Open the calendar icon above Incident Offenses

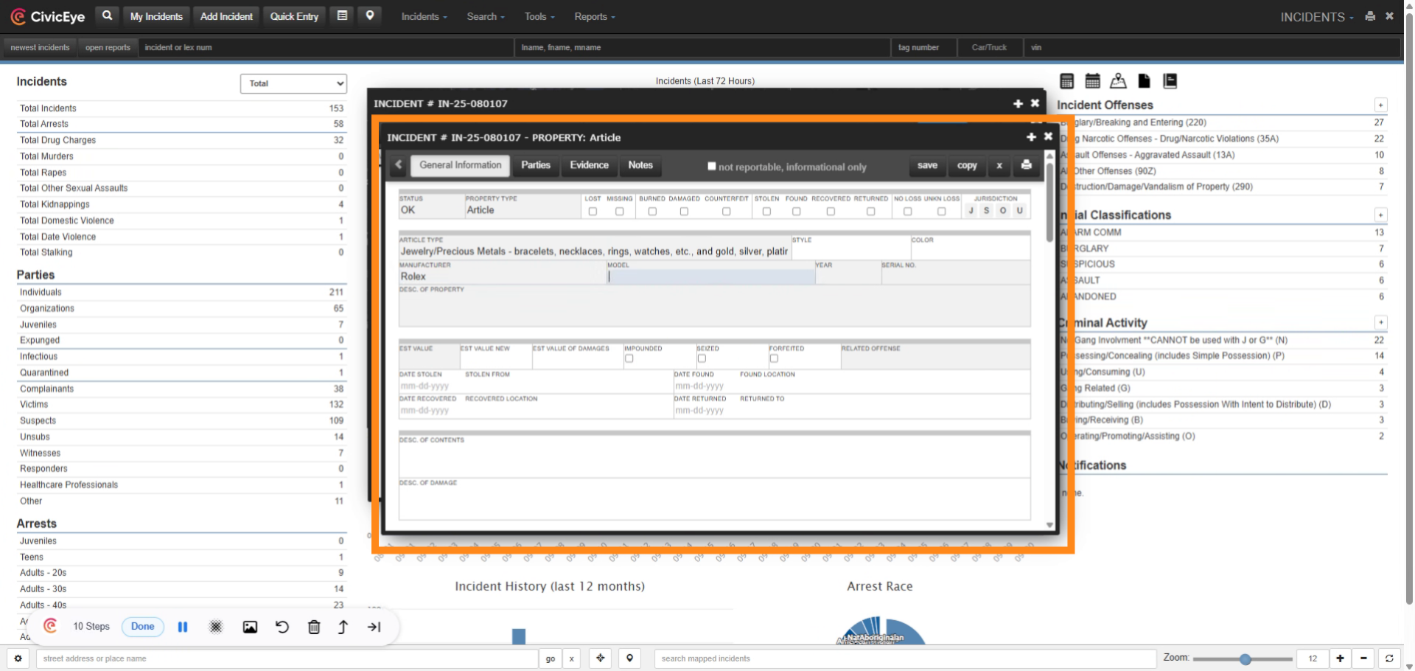(x=1092, y=81)
